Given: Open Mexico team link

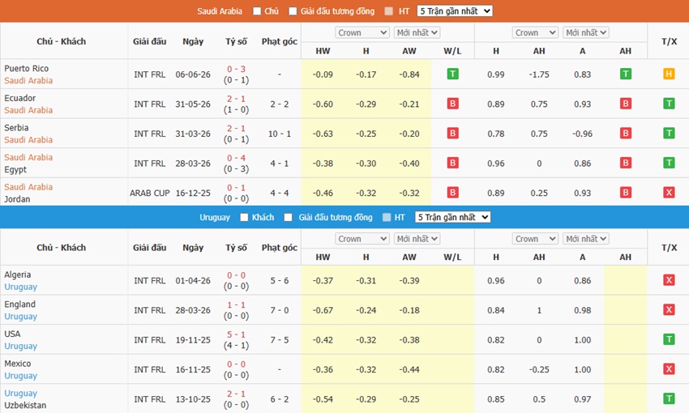Looking at the screenshot, I should click(x=18, y=364).
